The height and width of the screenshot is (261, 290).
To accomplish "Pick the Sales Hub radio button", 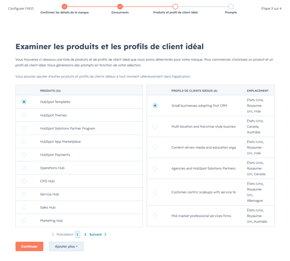I will tap(24, 207).
